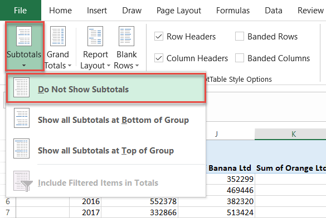The height and width of the screenshot is (218, 326).
Task: Click cell with value 513424
Action: click(216, 212)
